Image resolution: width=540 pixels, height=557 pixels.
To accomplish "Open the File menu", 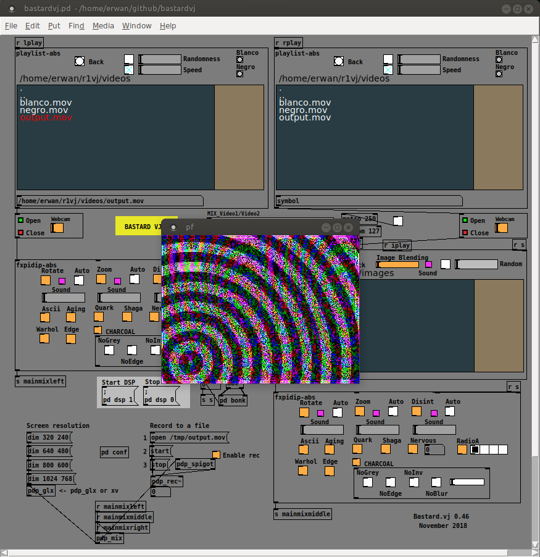I will tap(11, 25).
